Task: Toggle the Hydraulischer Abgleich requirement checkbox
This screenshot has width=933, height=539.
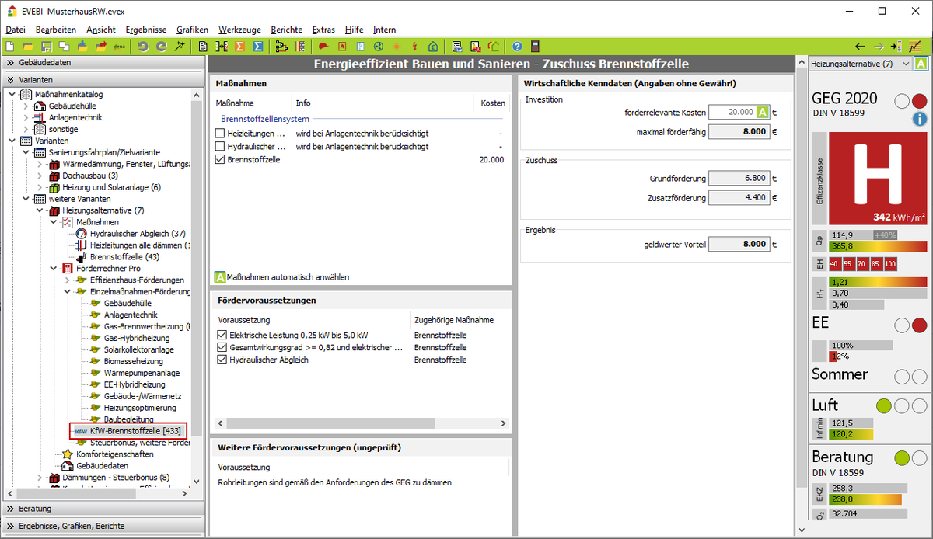Action: click(x=222, y=360)
